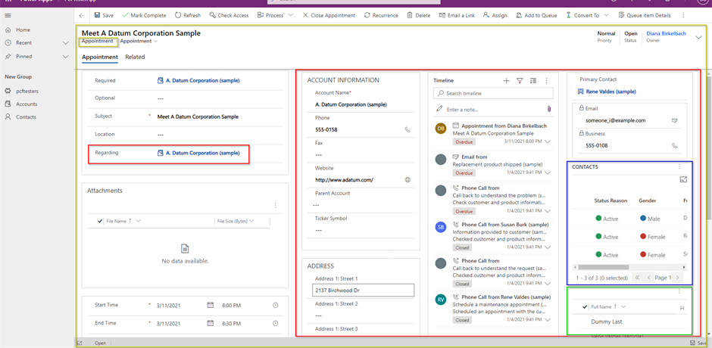Open the Appointment form selector dropdown
The image size is (712, 348).
click(139, 42)
